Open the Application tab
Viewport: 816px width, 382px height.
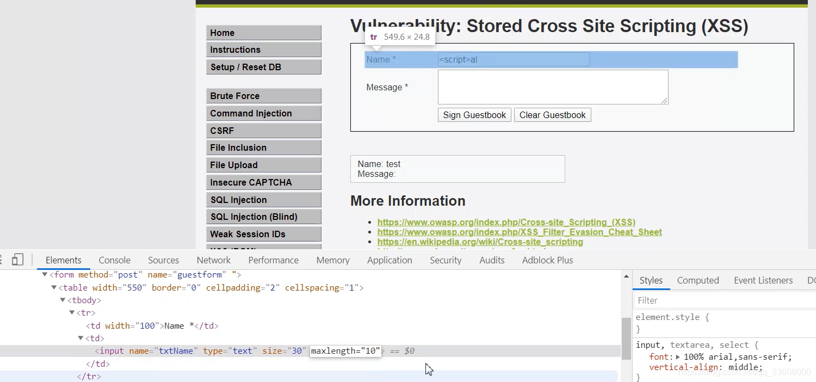(x=390, y=260)
